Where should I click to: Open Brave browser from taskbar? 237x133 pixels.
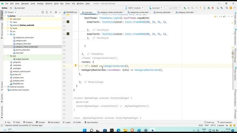132,130
